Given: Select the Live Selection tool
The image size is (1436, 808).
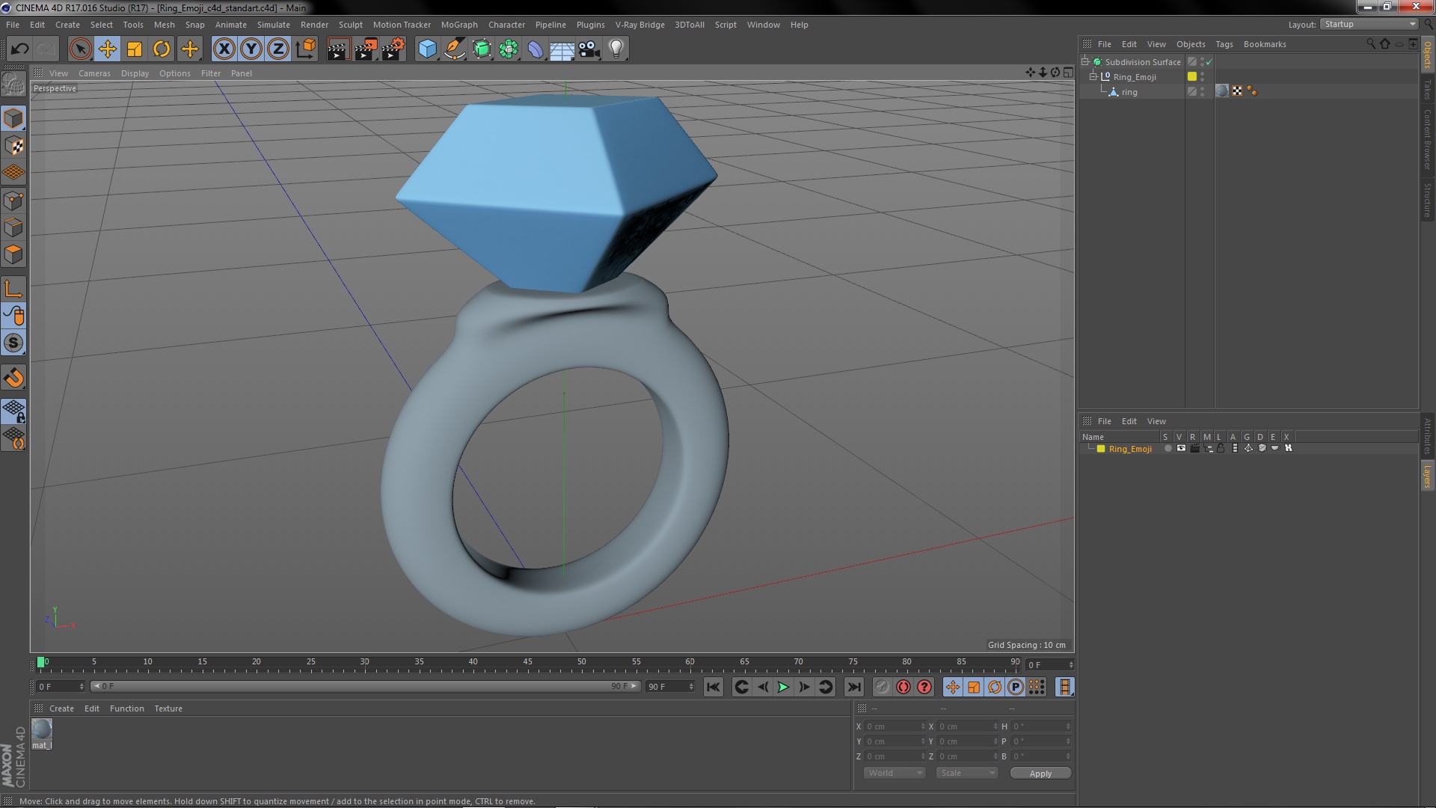Looking at the screenshot, I should pyautogui.click(x=80, y=49).
